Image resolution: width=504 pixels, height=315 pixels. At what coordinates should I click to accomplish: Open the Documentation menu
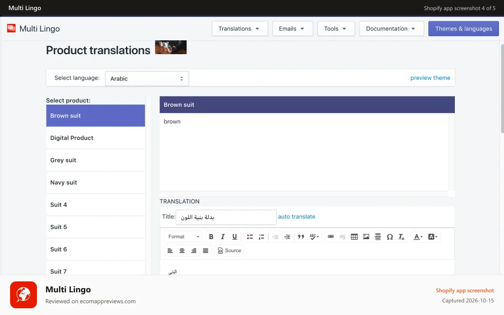click(391, 29)
